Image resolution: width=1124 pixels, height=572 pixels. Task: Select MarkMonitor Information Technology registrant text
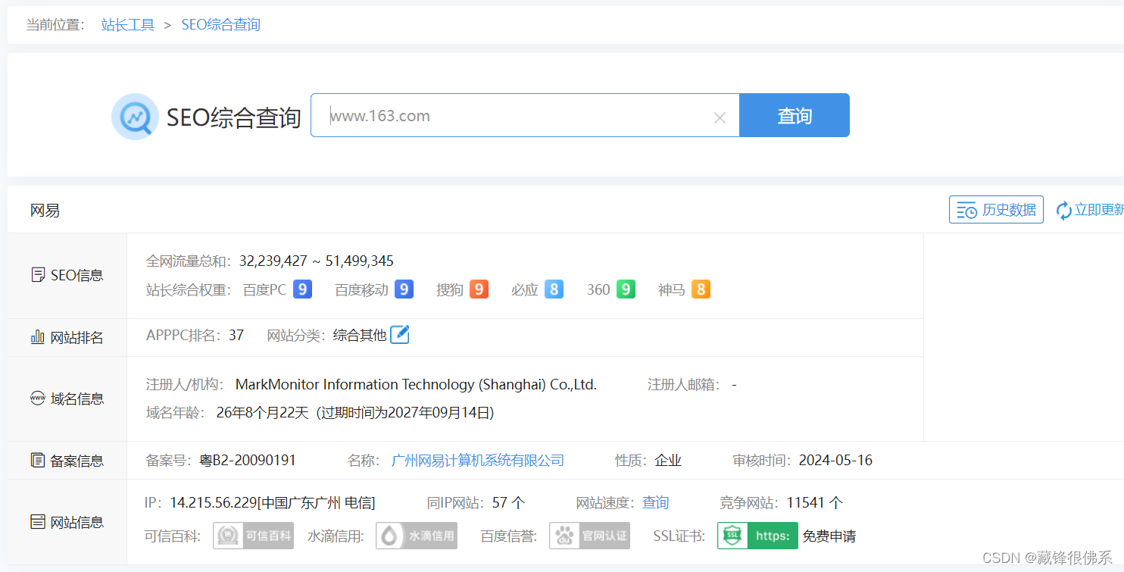pos(416,385)
